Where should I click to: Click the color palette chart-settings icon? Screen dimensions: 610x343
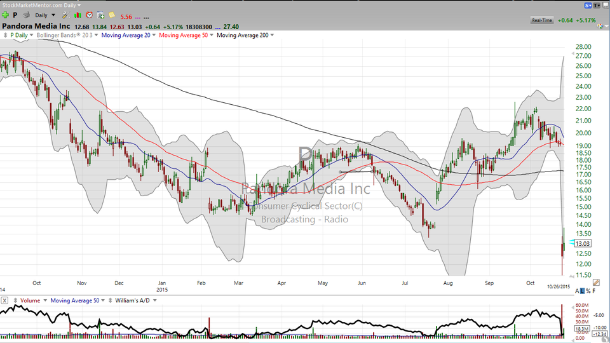[600, 26]
